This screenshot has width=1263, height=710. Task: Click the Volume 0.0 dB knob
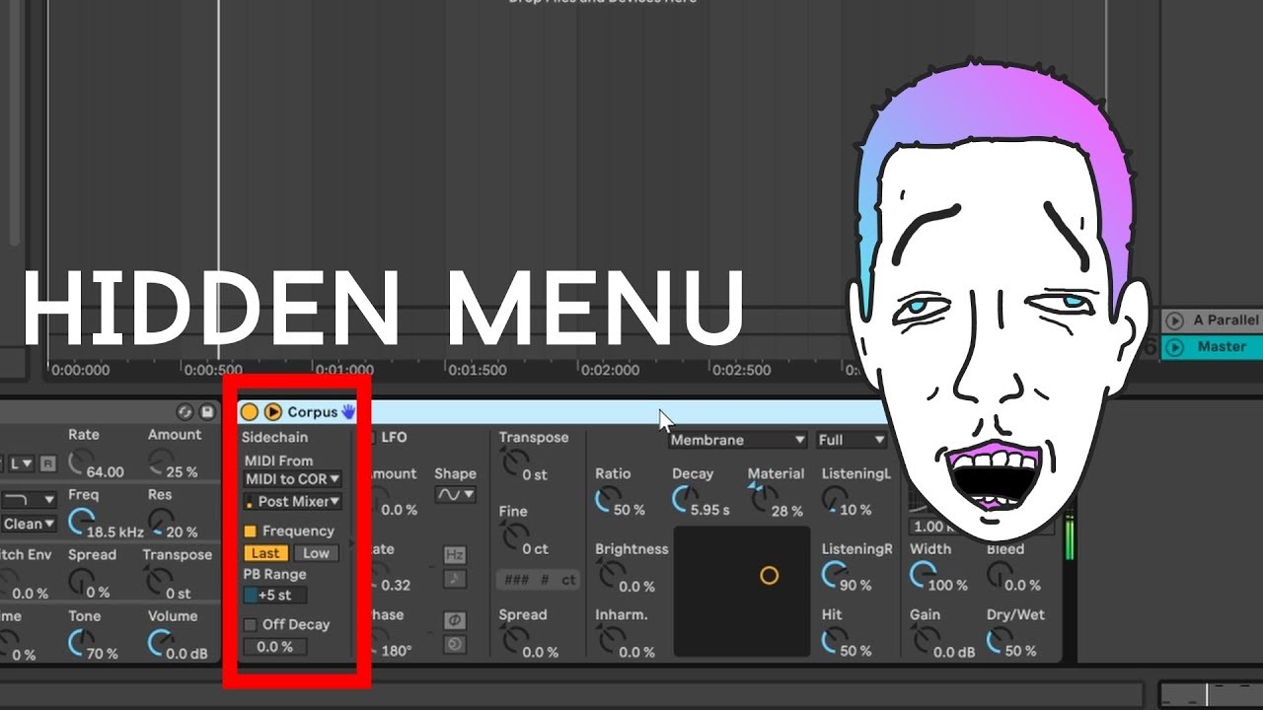click(x=160, y=642)
